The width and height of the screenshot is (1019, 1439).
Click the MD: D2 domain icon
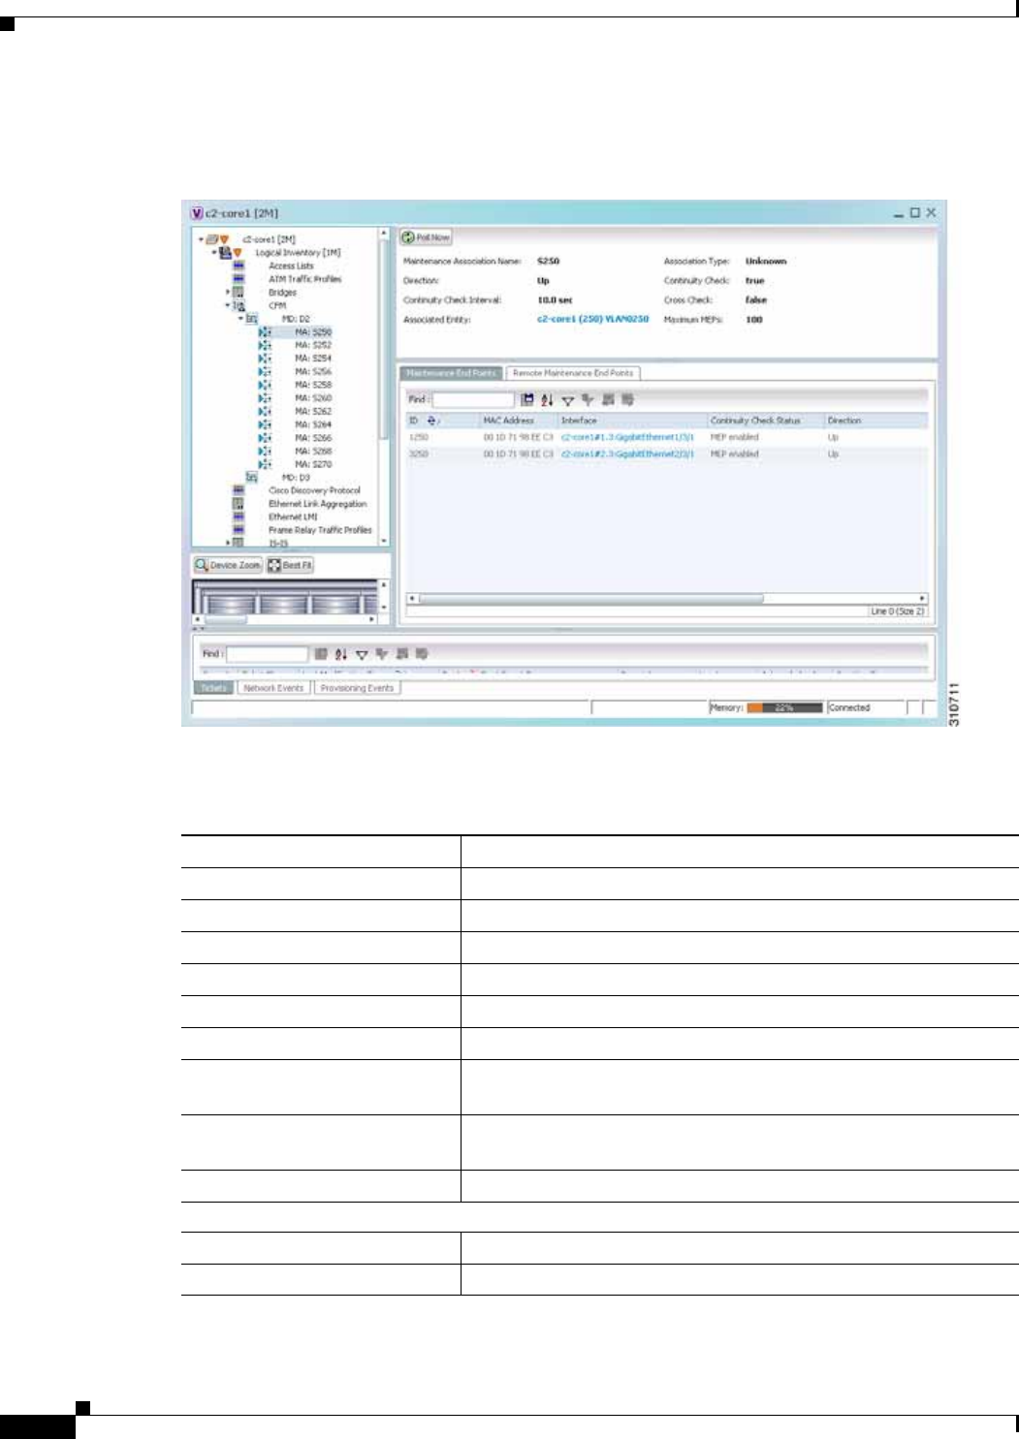[252, 319]
